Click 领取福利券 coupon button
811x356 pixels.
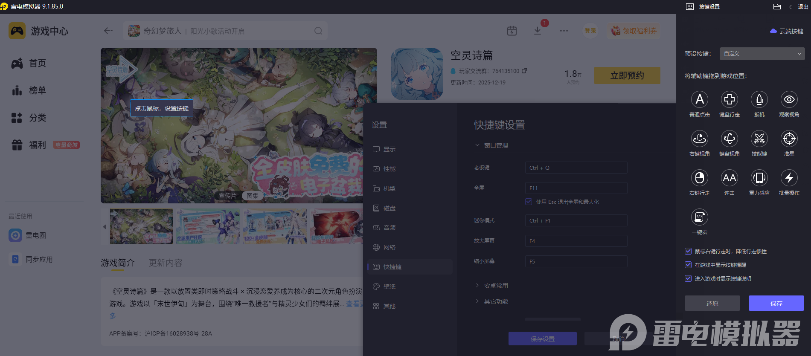click(x=634, y=31)
